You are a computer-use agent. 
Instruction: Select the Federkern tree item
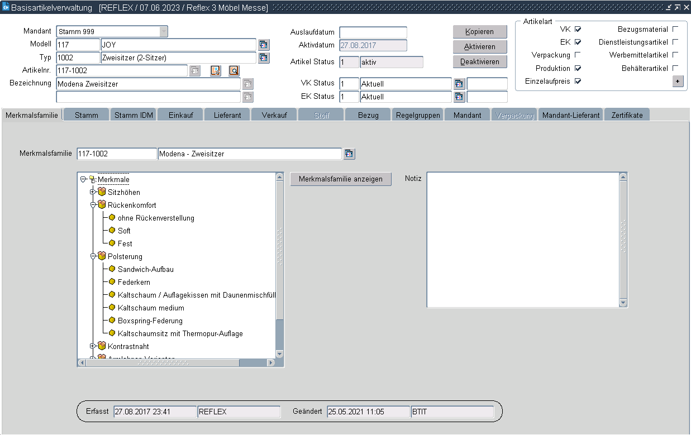[x=134, y=282]
